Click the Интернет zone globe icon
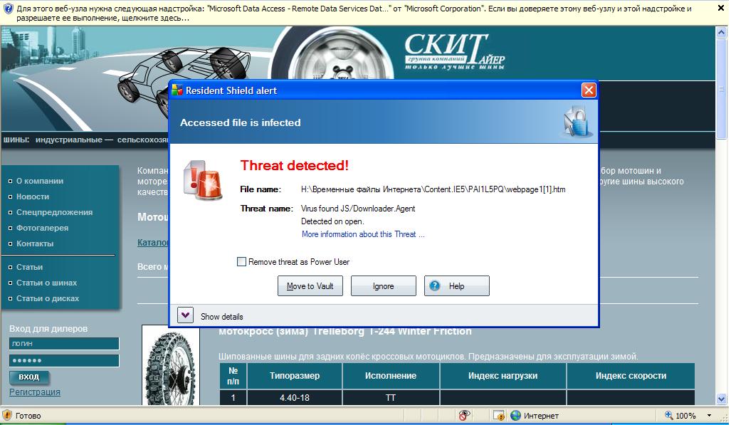The image size is (731, 425). (515, 415)
